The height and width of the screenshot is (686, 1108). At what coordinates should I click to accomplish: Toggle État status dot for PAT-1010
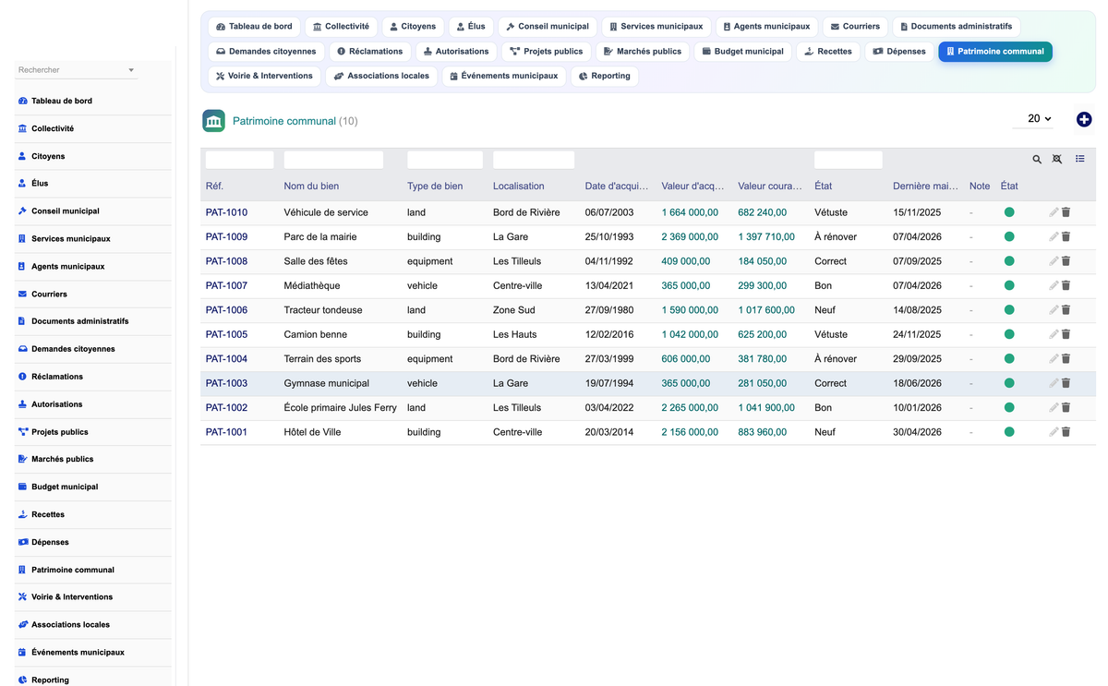[1009, 212]
